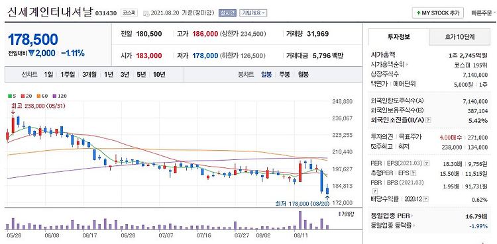Image resolution: width=497 pixels, height=244 pixels.
Task: Click the 거래대금 value 5,796 백만
Action: tap(328, 56)
